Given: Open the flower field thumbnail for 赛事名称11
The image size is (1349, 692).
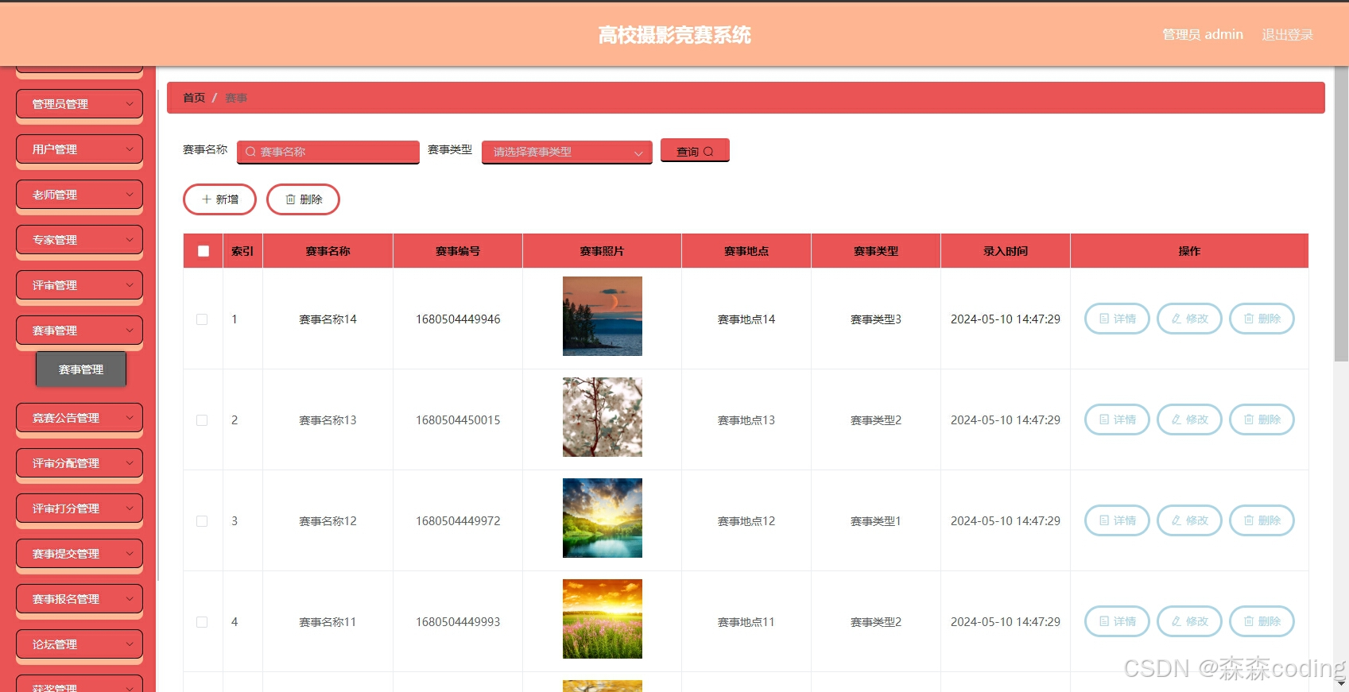Looking at the screenshot, I should point(602,619).
